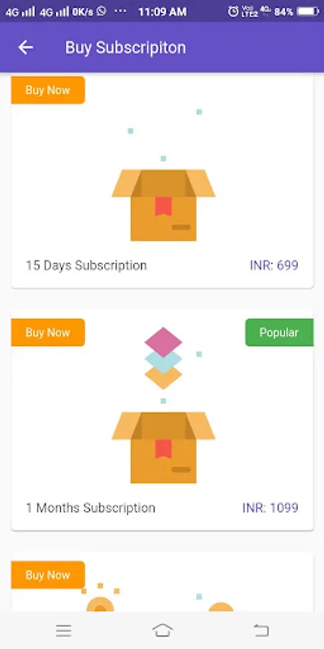Tap the 11:09 AM clock in status bar

tap(163, 12)
